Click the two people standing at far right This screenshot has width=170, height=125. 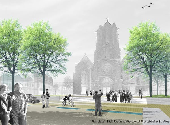point(140,94)
